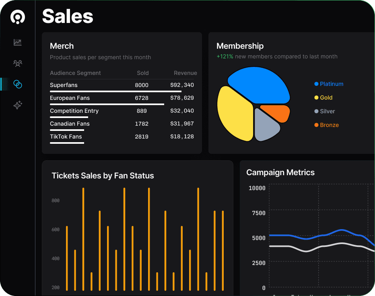Screen dimensions: 375x296
Task: Click the blue Platinum pie slice
Action: [x=260, y=85]
